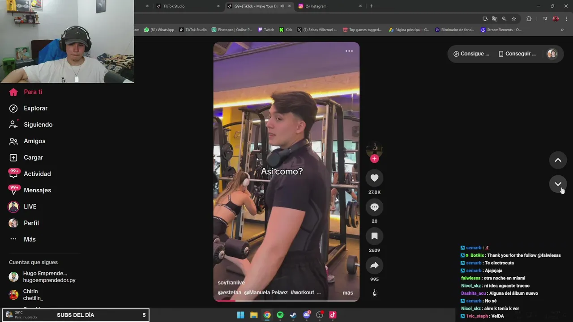This screenshot has width=573, height=322.
Task: Open the browser zoom control icon
Action: (504, 19)
